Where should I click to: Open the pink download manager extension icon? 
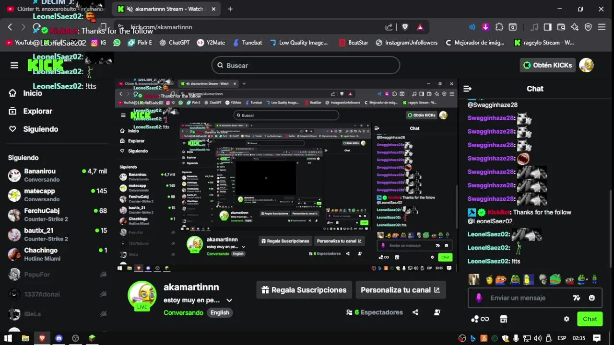tap(485, 27)
